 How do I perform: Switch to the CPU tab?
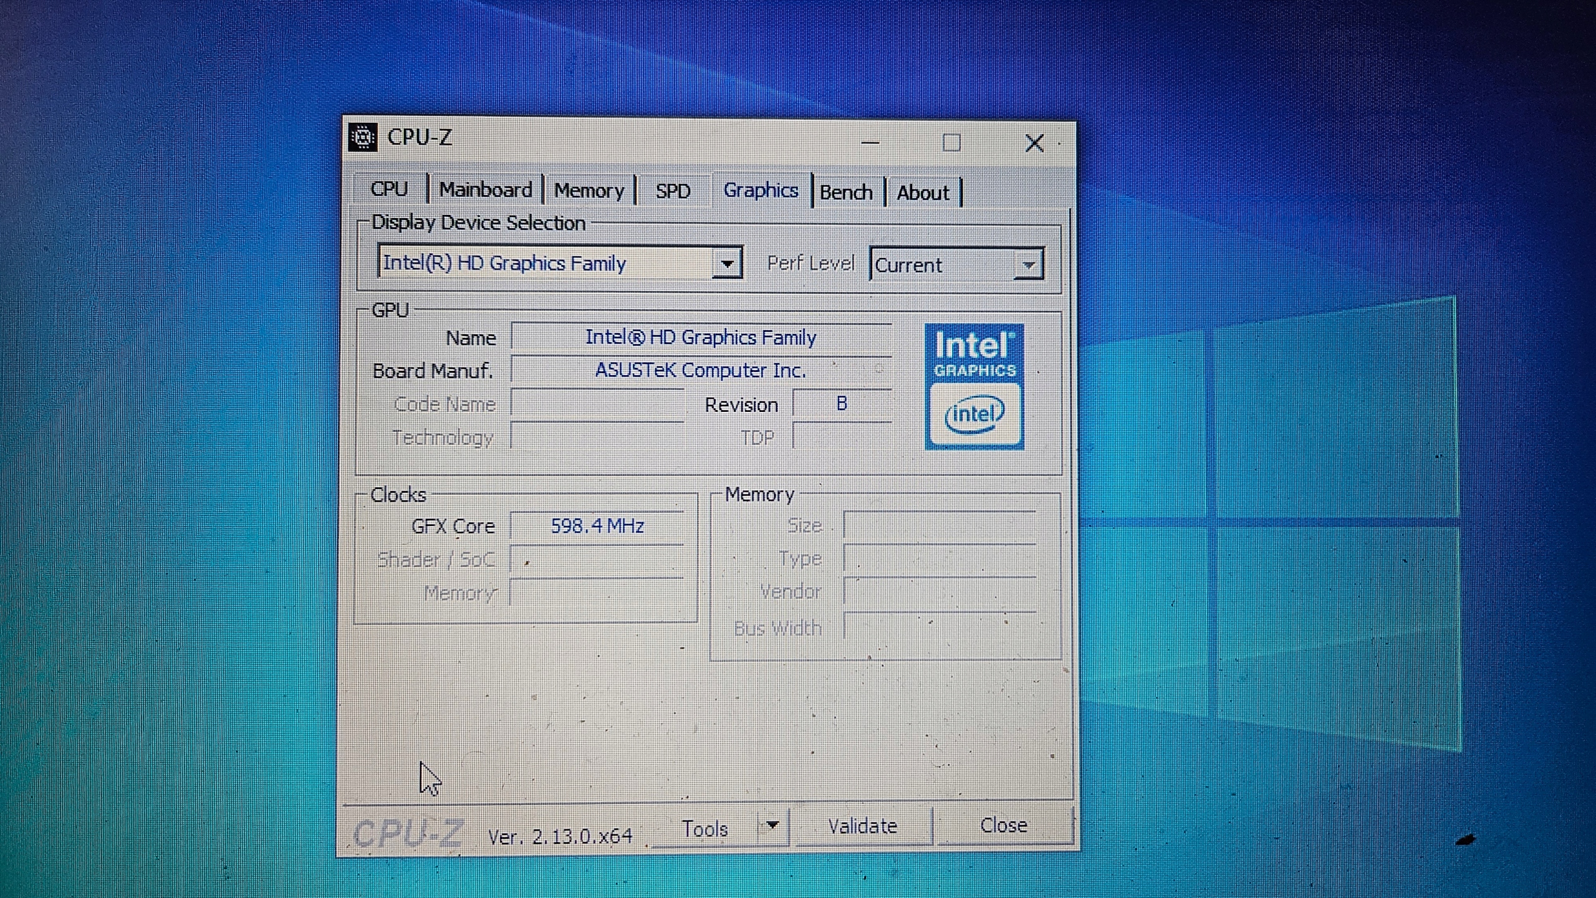(389, 189)
